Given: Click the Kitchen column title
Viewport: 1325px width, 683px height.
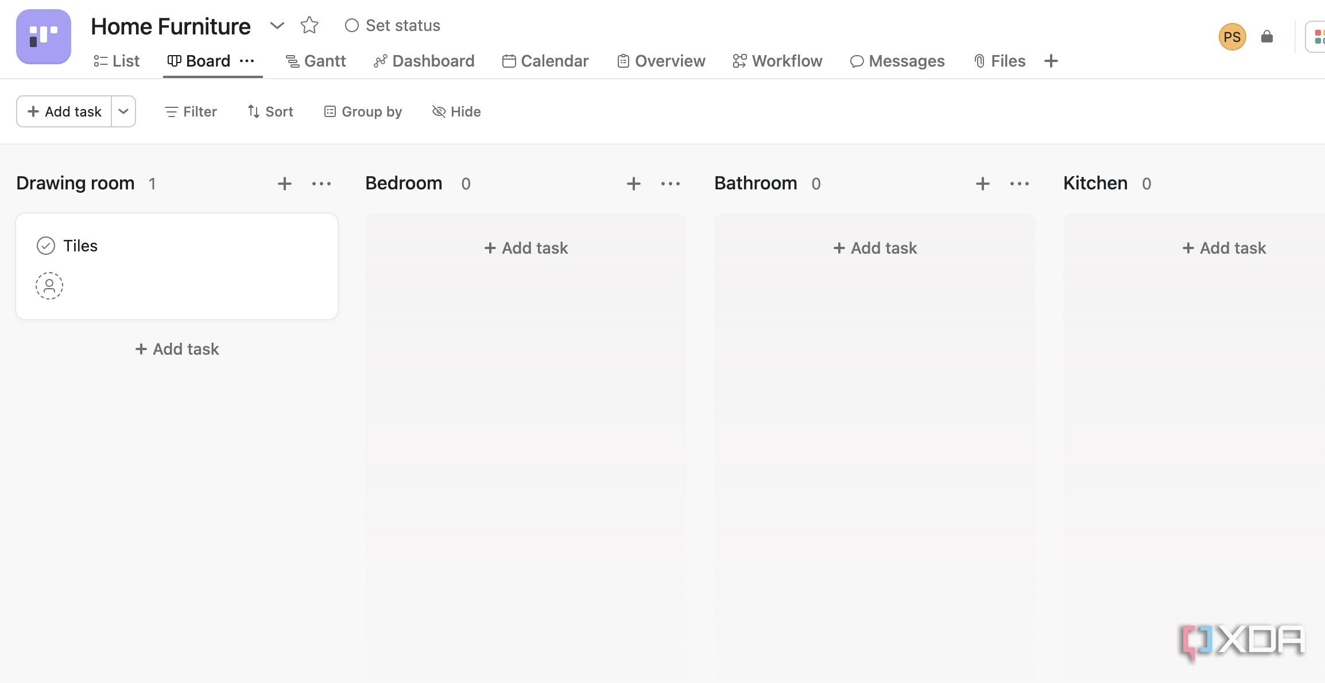Looking at the screenshot, I should point(1095,183).
